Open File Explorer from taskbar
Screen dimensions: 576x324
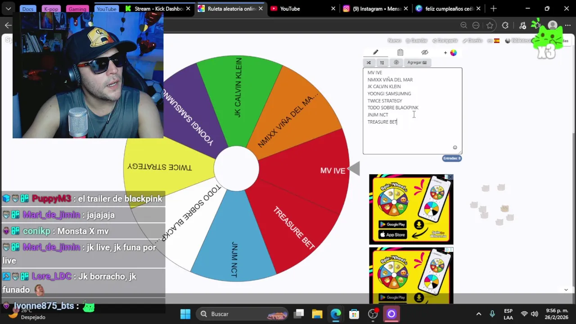(x=317, y=314)
